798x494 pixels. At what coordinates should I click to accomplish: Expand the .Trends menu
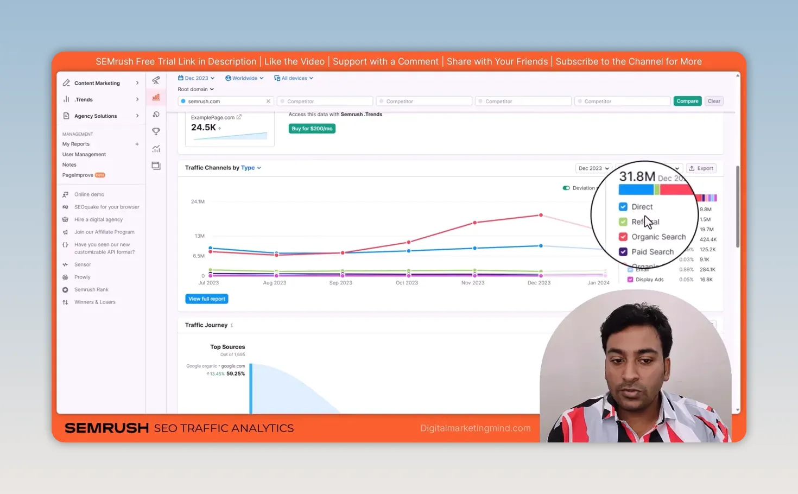[137, 99]
